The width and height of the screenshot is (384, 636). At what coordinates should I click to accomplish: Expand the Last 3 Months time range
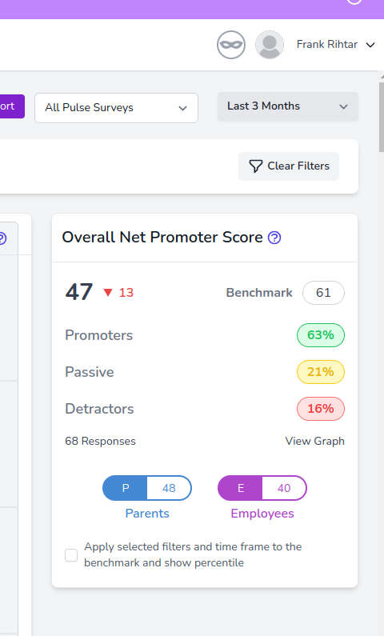(x=288, y=106)
